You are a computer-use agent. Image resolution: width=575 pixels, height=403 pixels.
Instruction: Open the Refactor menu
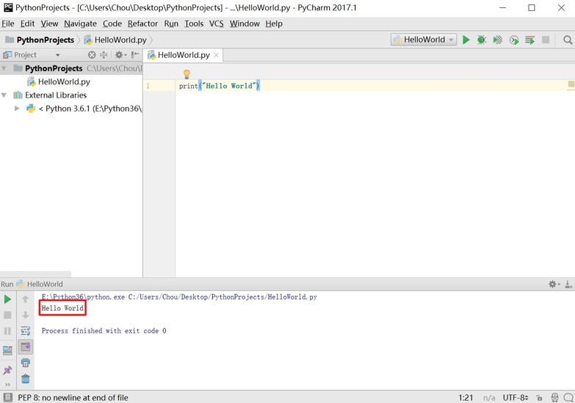142,23
